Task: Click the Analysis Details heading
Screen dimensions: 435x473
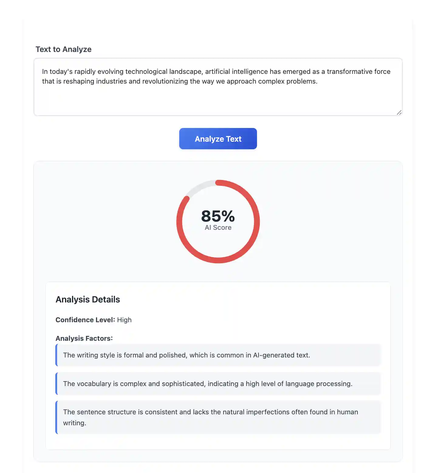Action: [87, 299]
